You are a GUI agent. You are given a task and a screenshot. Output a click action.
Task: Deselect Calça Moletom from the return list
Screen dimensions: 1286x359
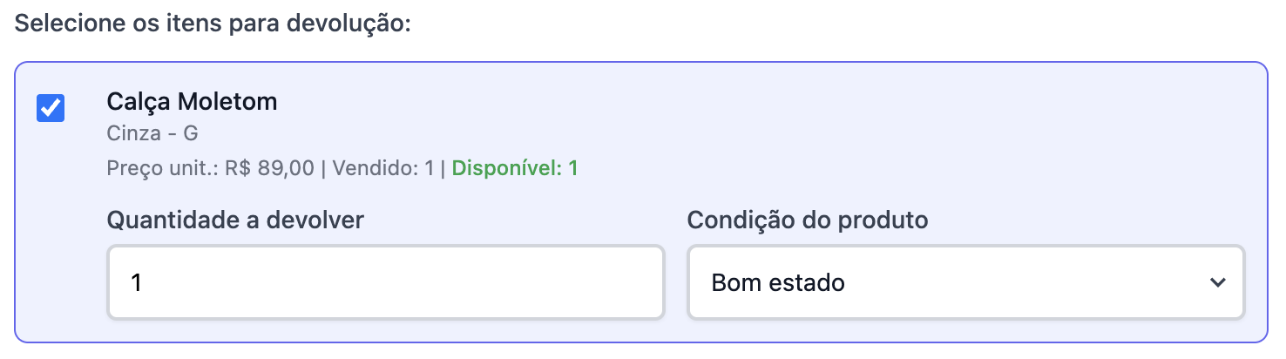51,109
